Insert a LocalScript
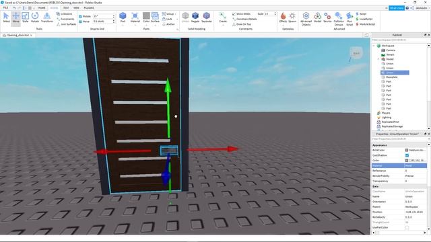 (x=364, y=19)
